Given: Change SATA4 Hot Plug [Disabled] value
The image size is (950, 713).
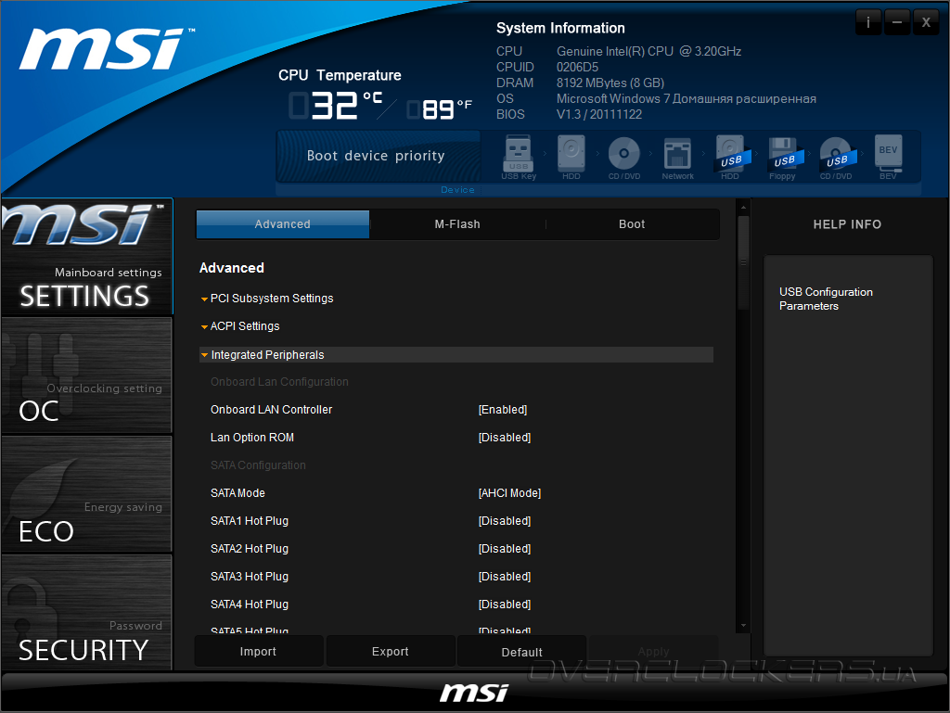Looking at the screenshot, I should [x=505, y=605].
